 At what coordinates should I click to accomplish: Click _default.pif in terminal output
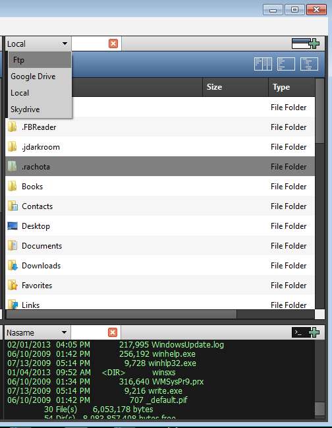pyautogui.click(x=167, y=400)
